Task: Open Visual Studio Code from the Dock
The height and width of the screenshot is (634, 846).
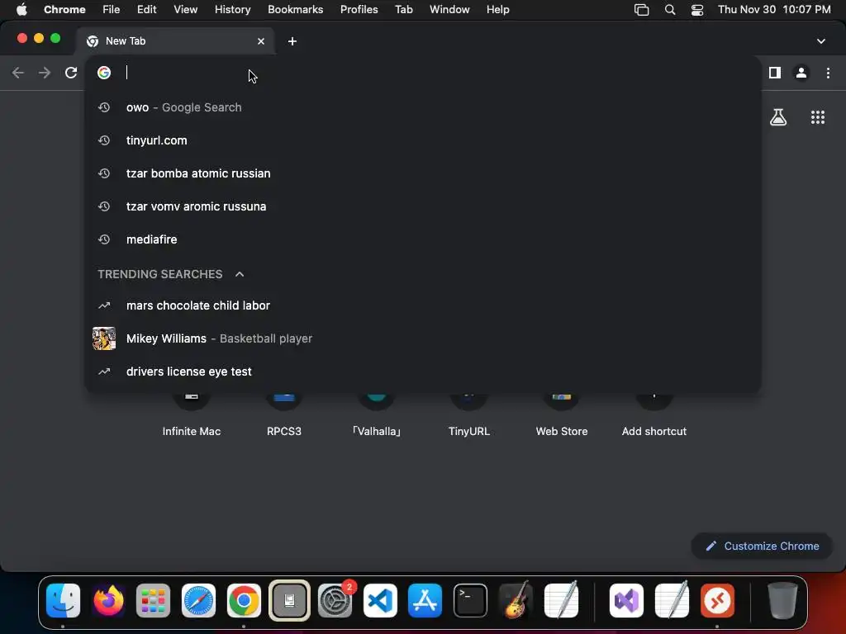Action: (380, 600)
